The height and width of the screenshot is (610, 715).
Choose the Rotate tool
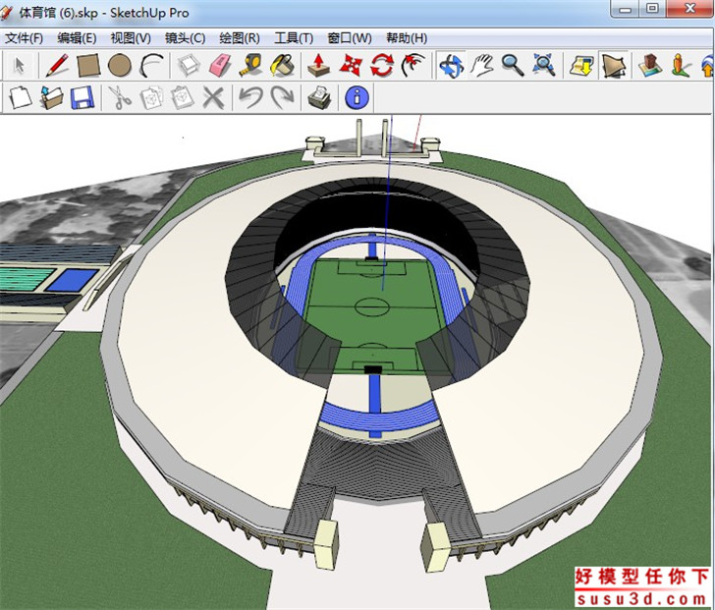[x=382, y=65]
